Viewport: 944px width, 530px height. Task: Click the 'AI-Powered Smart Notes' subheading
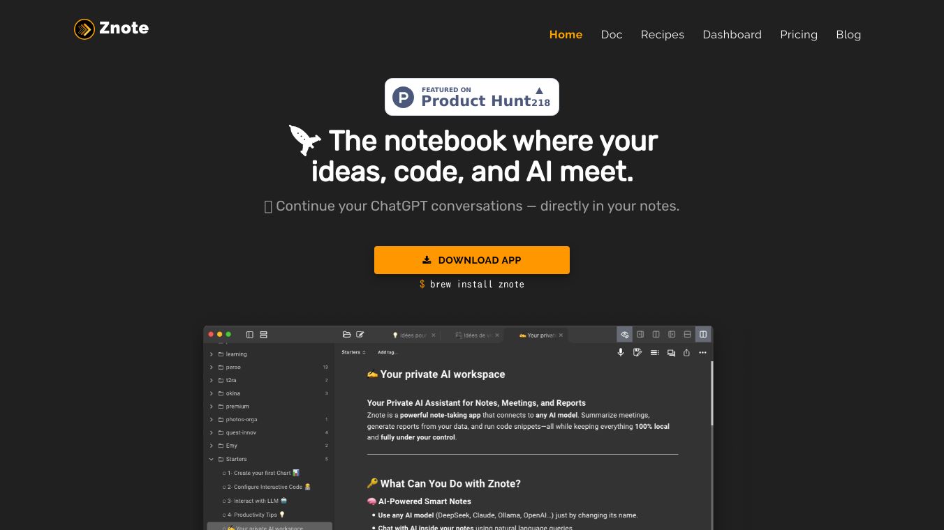coord(419,501)
